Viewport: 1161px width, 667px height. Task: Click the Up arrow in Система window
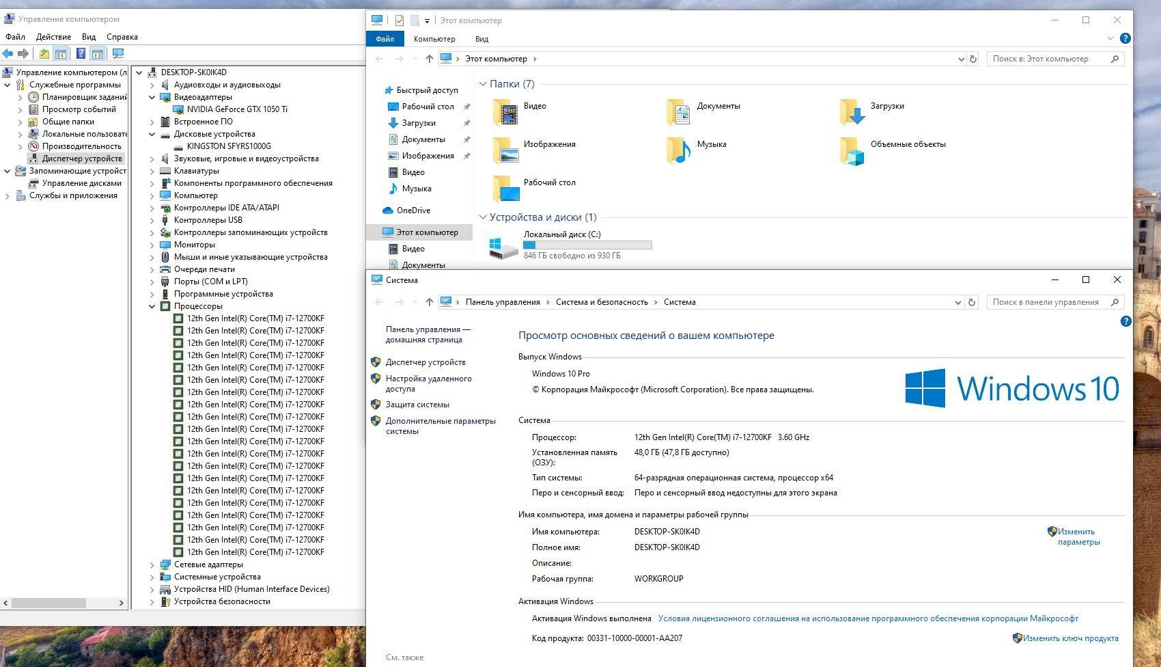pos(429,302)
